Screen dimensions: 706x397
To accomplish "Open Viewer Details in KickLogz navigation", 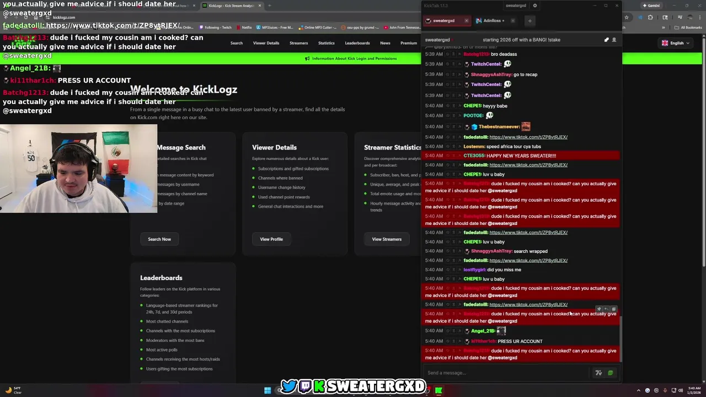I will 266,43.
